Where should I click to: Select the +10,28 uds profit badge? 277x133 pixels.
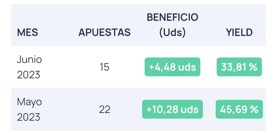tap(172, 109)
